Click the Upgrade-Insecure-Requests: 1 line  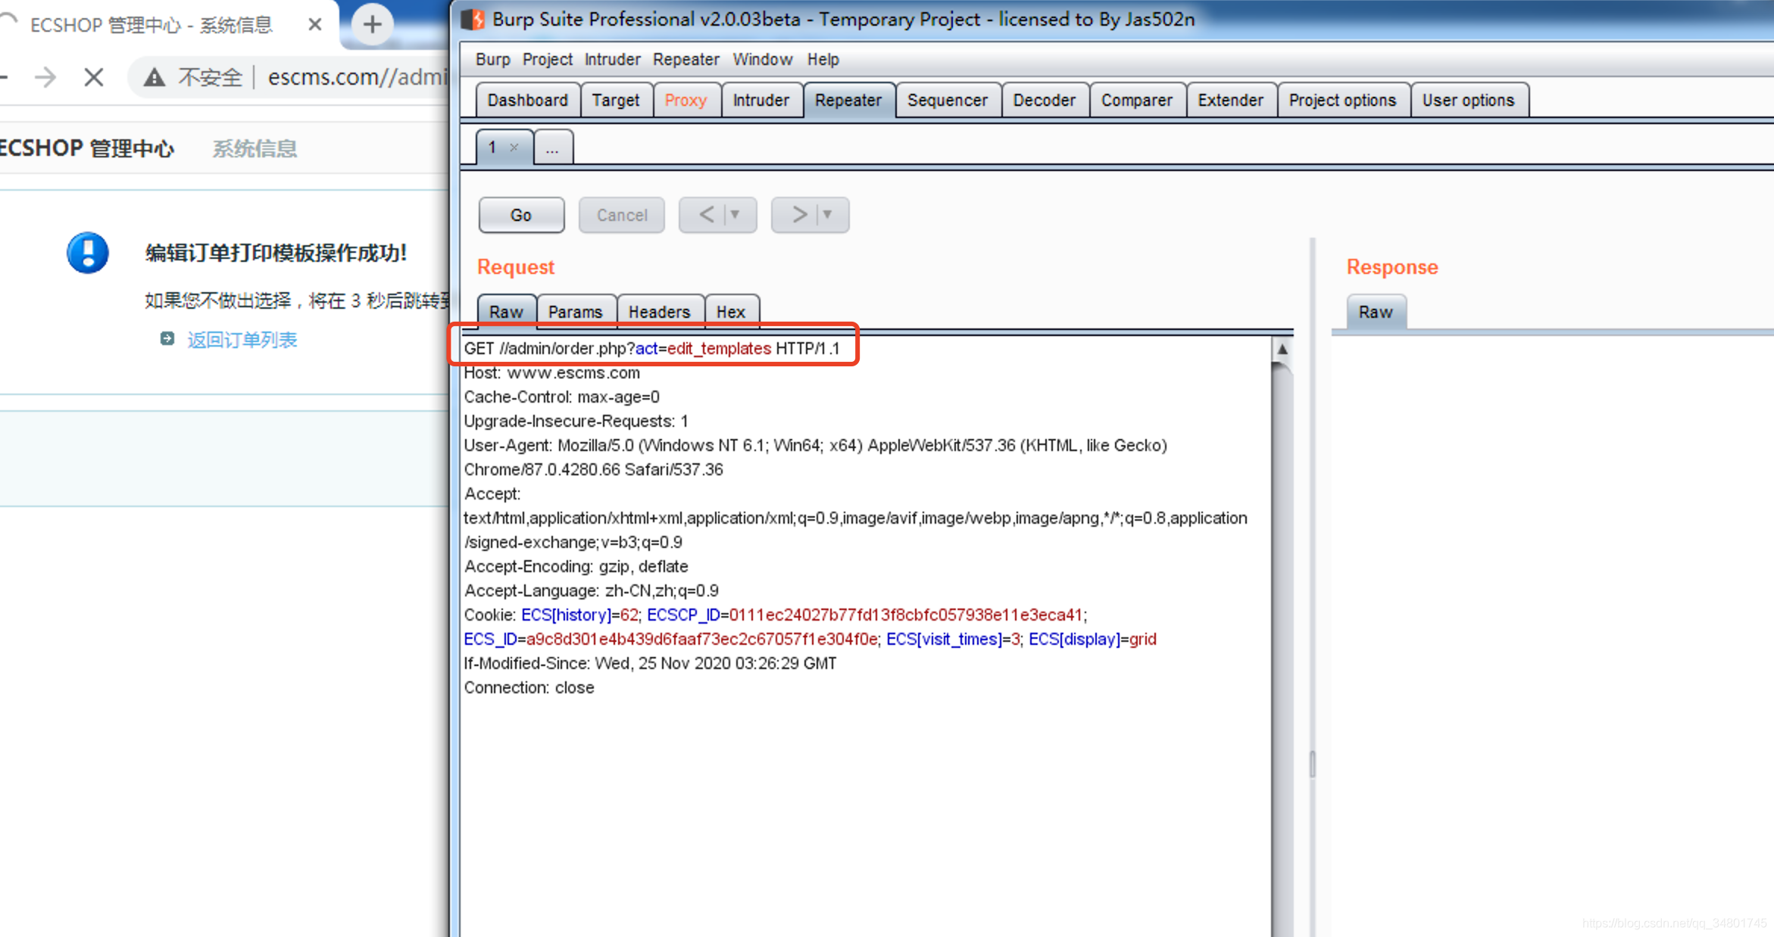click(576, 421)
